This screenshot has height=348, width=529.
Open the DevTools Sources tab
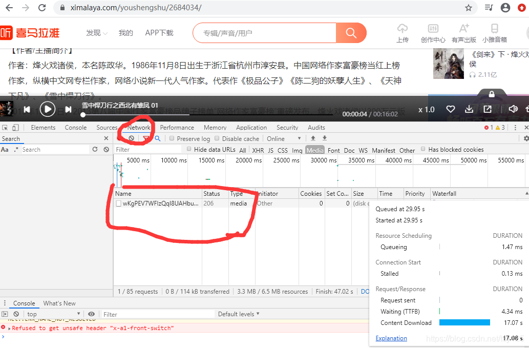(107, 128)
